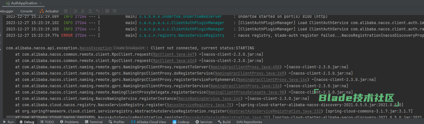Viewport: 424px width, 124px height.
Task: Open the Services tool window
Action: pos(203,122)
